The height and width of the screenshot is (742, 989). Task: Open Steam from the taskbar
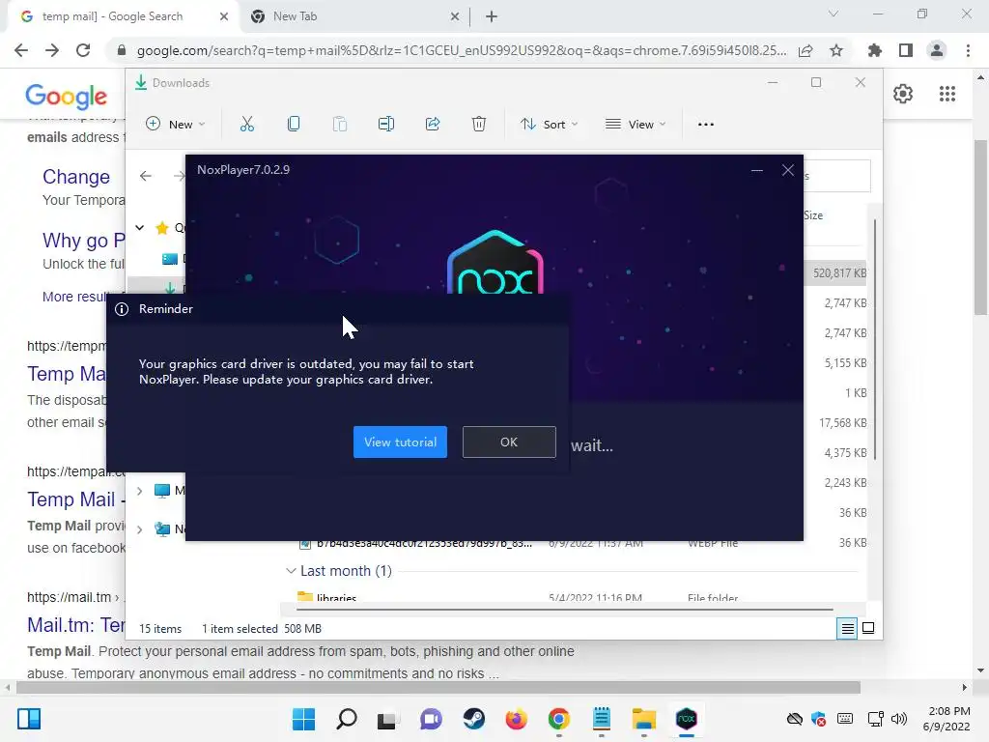[473, 719]
